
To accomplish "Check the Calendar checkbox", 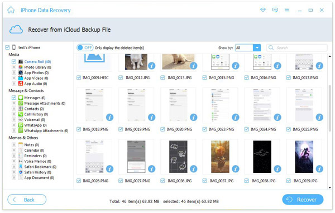I will point(14,150).
